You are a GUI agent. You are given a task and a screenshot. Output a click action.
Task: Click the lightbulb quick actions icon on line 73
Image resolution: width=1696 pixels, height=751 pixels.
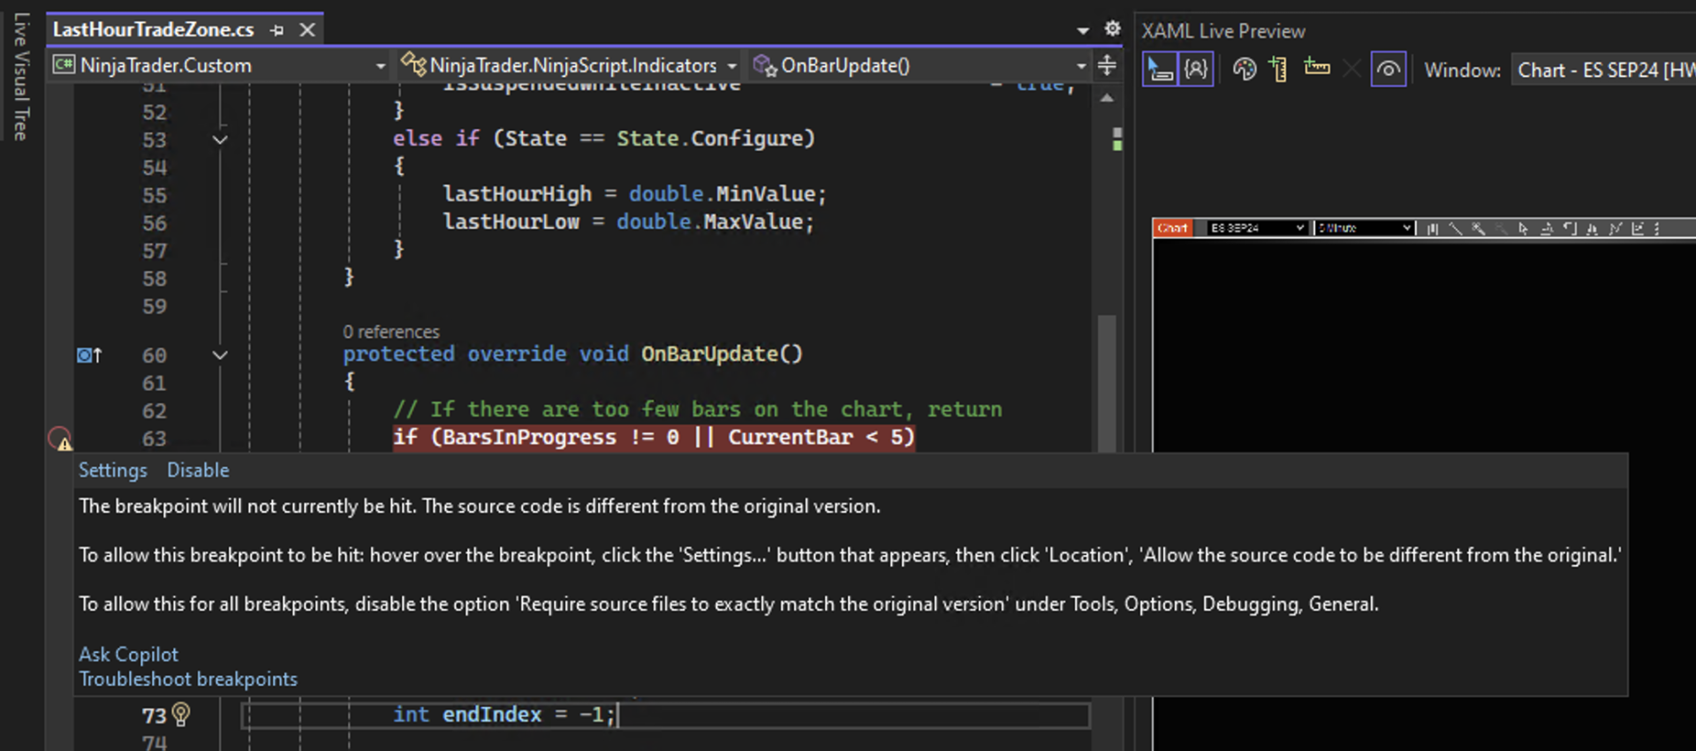pos(181,714)
